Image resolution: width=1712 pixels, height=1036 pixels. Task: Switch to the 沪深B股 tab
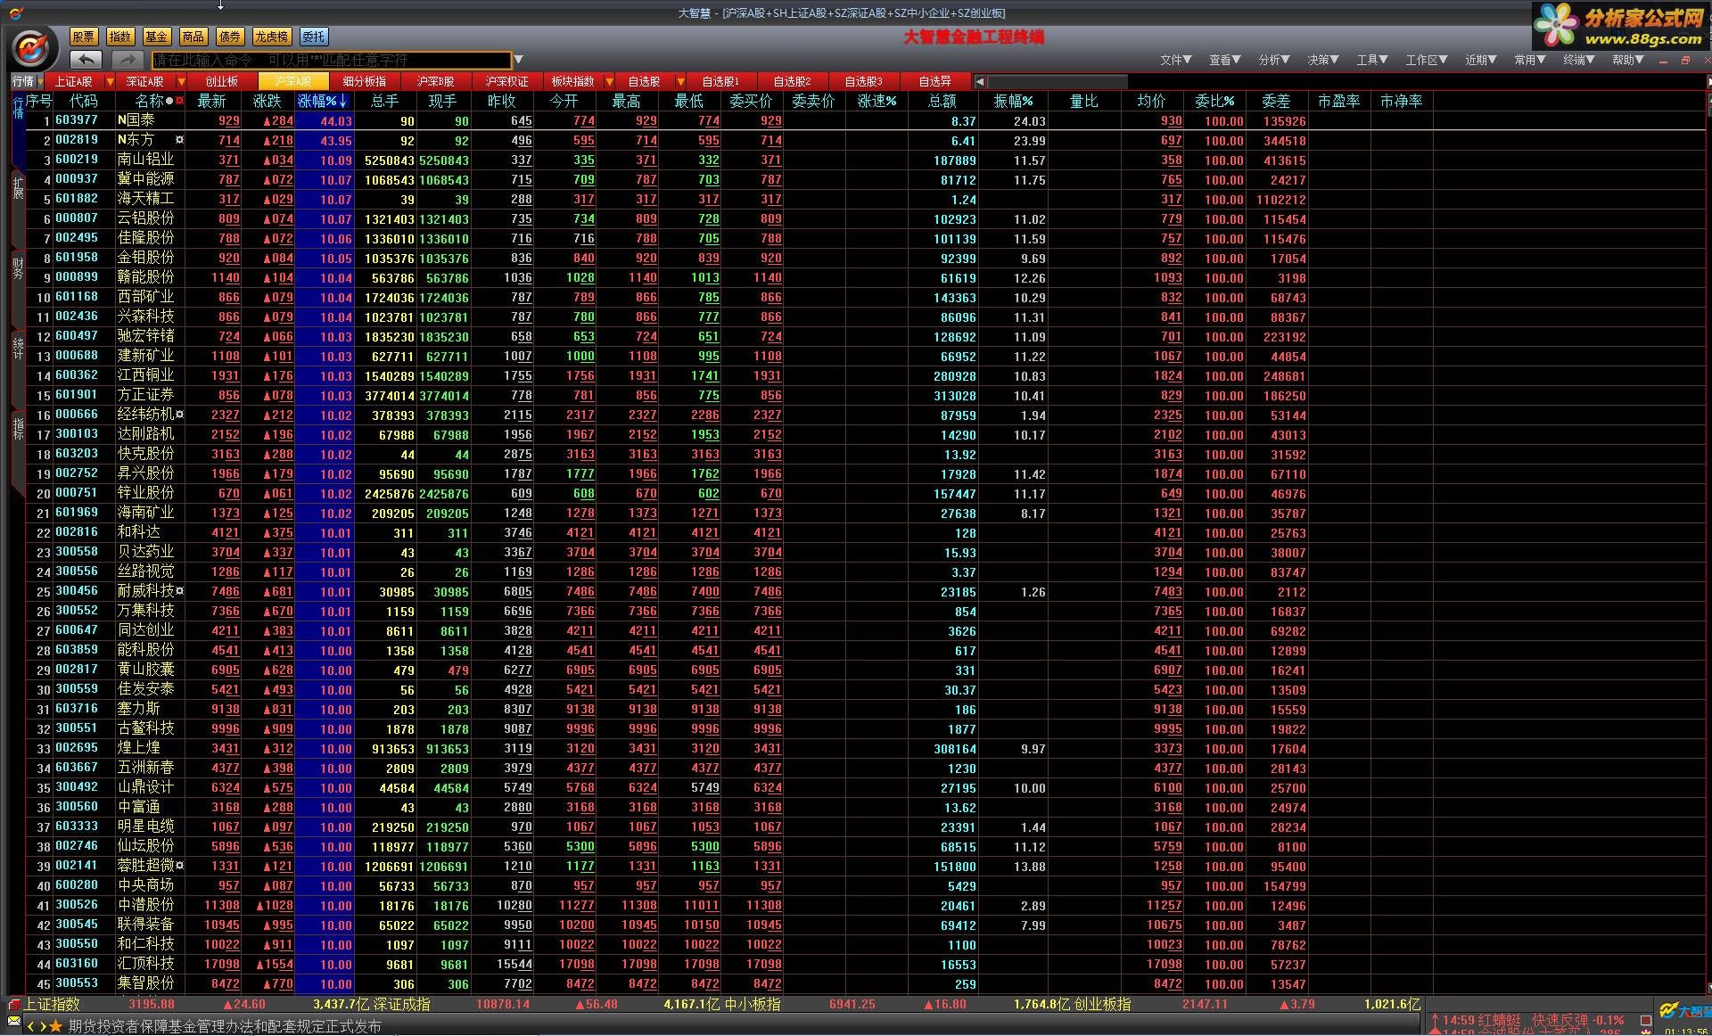436,81
